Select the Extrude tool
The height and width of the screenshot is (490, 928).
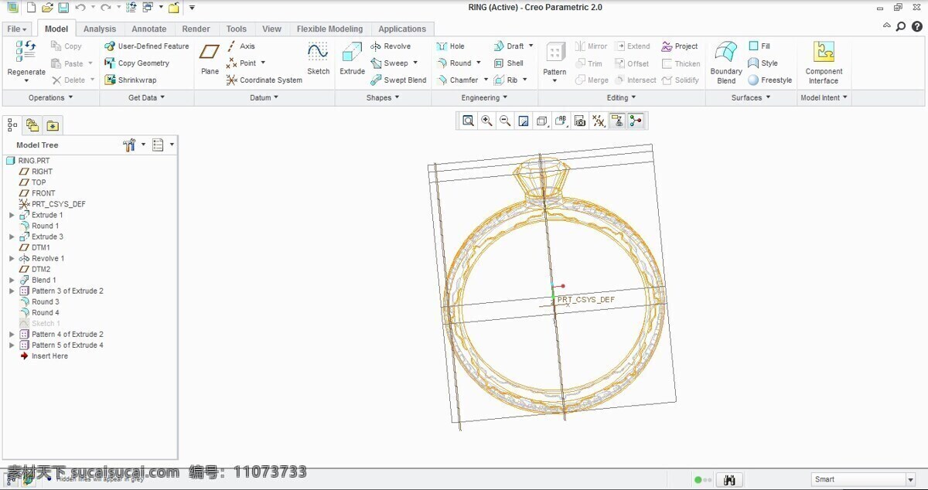(352, 59)
